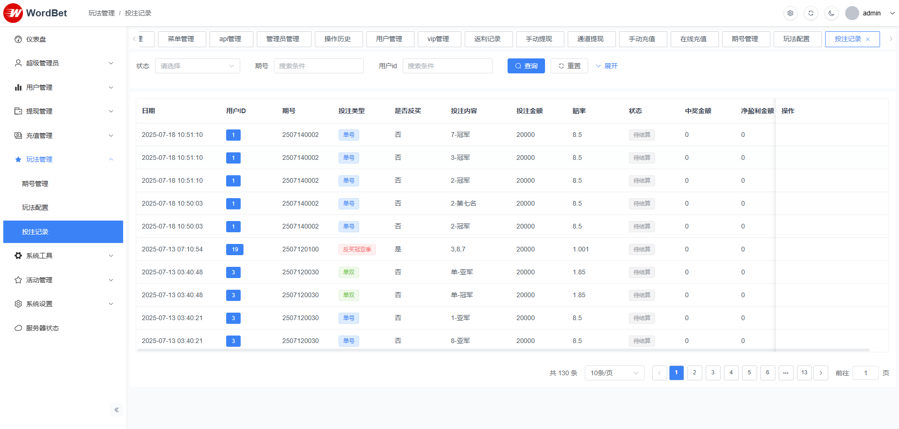Click the WordBet logo icon
This screenshot has width=899, height=429.
[13, 13]
